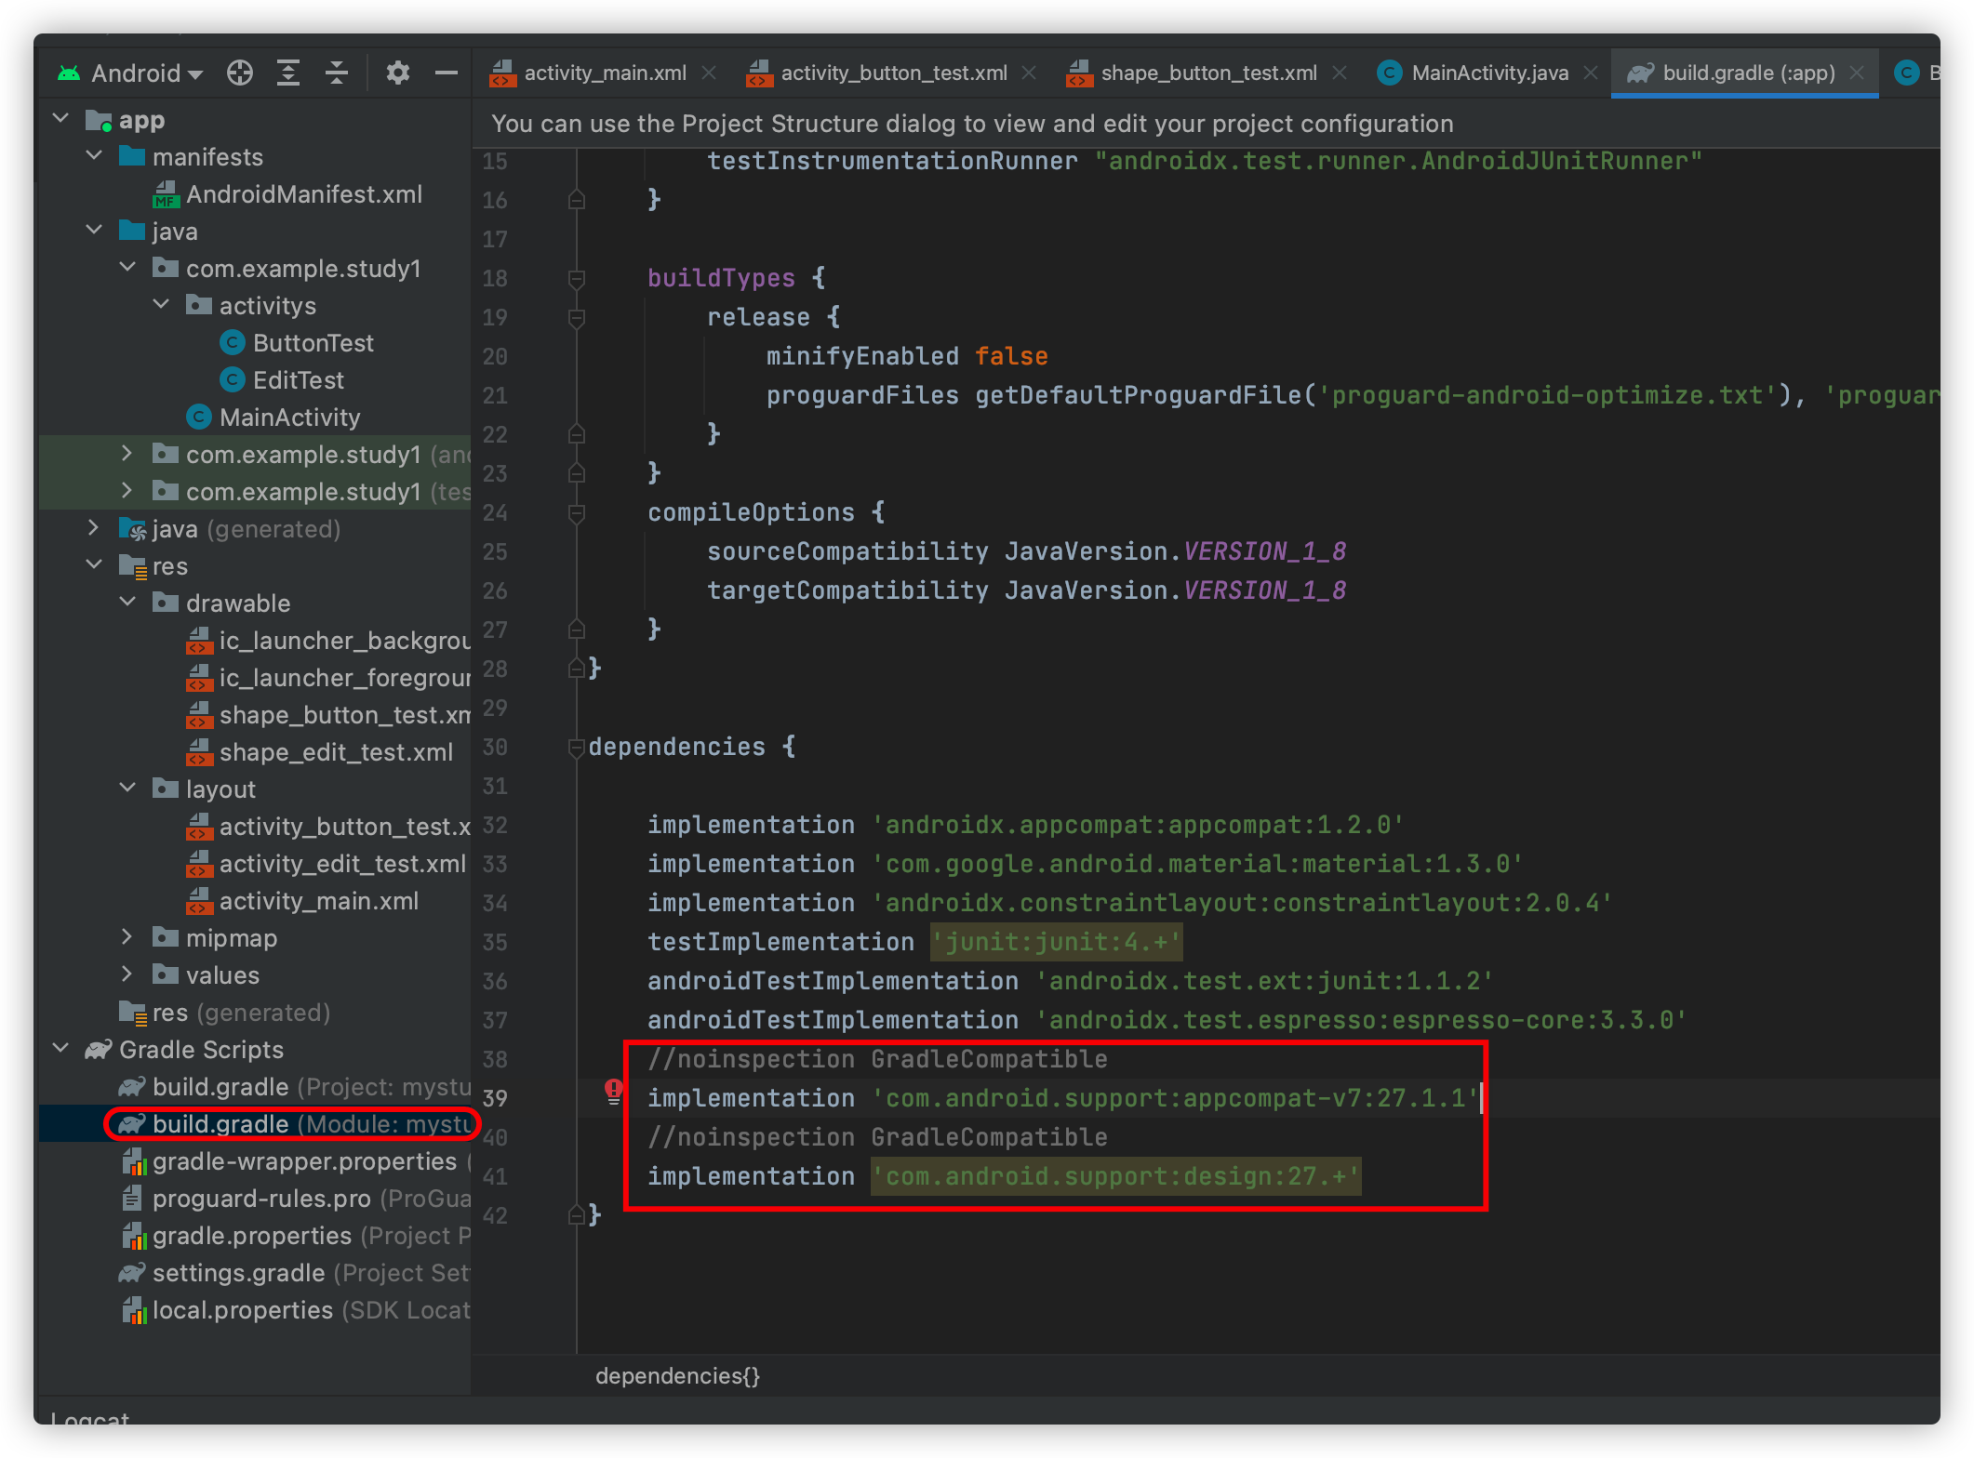Image resolution: width=1974 pixels, height=1458 pixels.
Task: Switch to shape_button_test.xml tab
Action: pyautogui.click(x=1208, y=73)
